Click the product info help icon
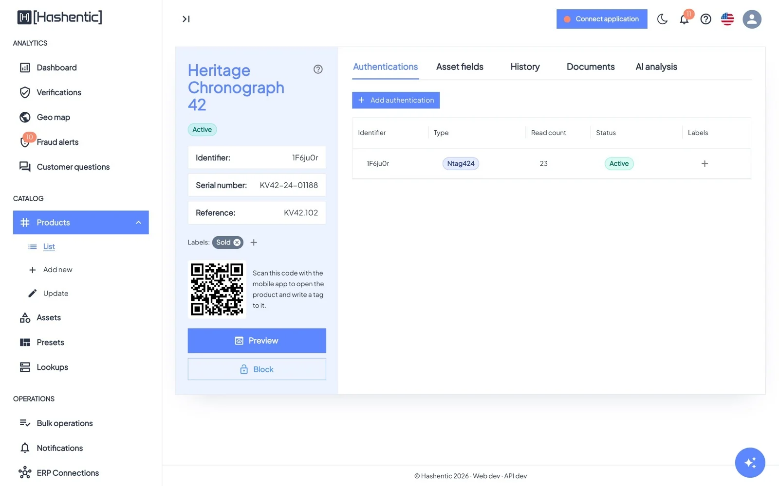The image size is (779, 486). point(318,69)
